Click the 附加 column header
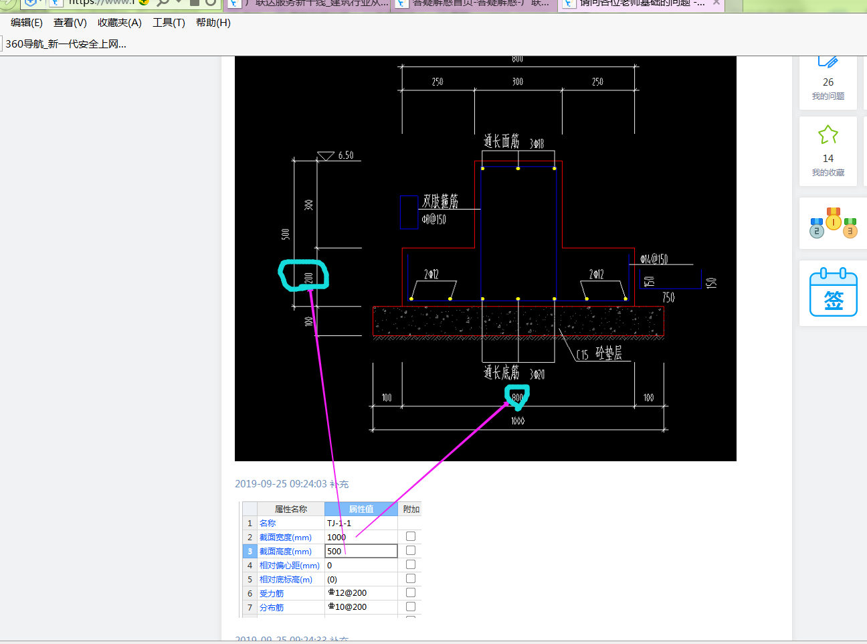Viewport: 867px width, 644px height. [x=411, y=509]
